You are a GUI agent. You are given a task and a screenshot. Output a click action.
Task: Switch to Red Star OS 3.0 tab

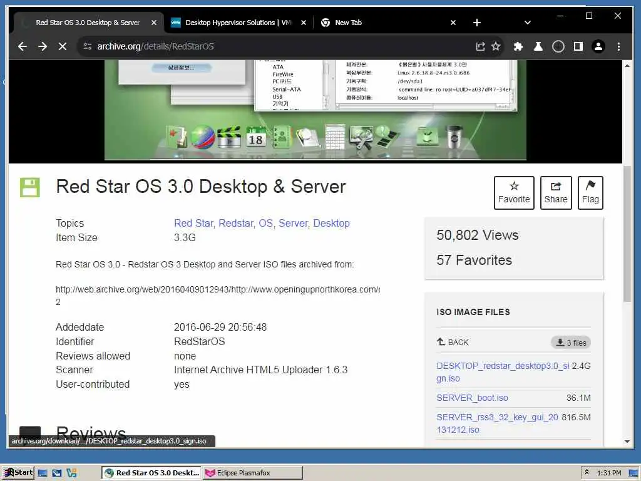pos(88,23)
